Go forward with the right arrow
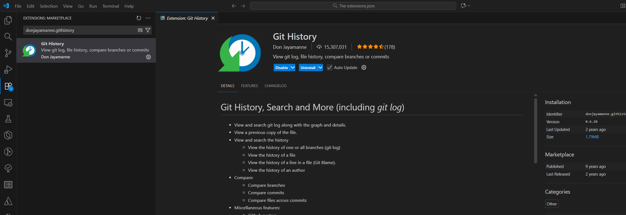626x215 pixels. point(243,6)
